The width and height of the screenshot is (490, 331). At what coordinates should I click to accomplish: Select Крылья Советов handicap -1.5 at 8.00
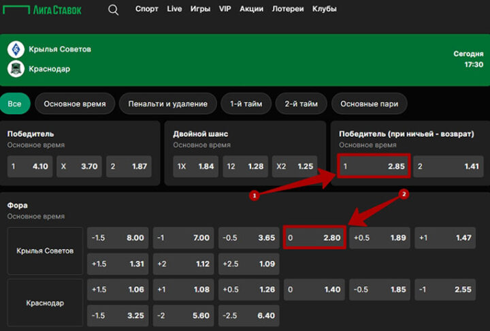coord(117,238)
